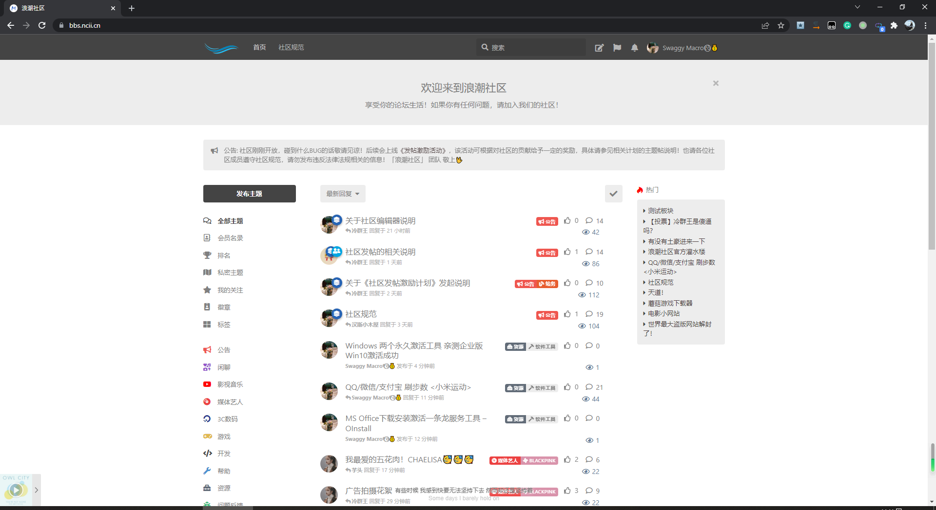Open the 影视音乐 category icon
Screen dimensions: 936x510
tap(207, 384)
